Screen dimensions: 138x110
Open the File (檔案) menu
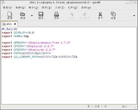8,8
